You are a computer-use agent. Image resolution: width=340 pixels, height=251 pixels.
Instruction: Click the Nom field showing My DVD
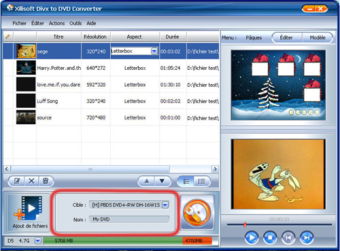click(129, 219)
